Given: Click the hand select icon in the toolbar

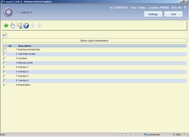Looking at the screenshot, I should (x=12, y=26).
